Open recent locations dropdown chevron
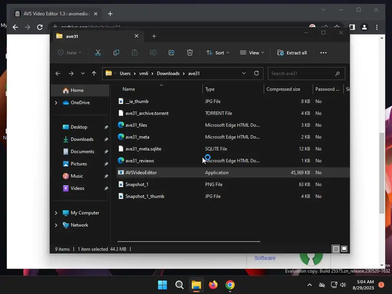Viewport: 392px width, 294px height. point(83,73)
